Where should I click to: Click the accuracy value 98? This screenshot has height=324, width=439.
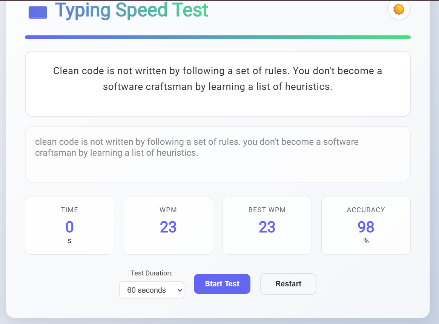(366, 227)
